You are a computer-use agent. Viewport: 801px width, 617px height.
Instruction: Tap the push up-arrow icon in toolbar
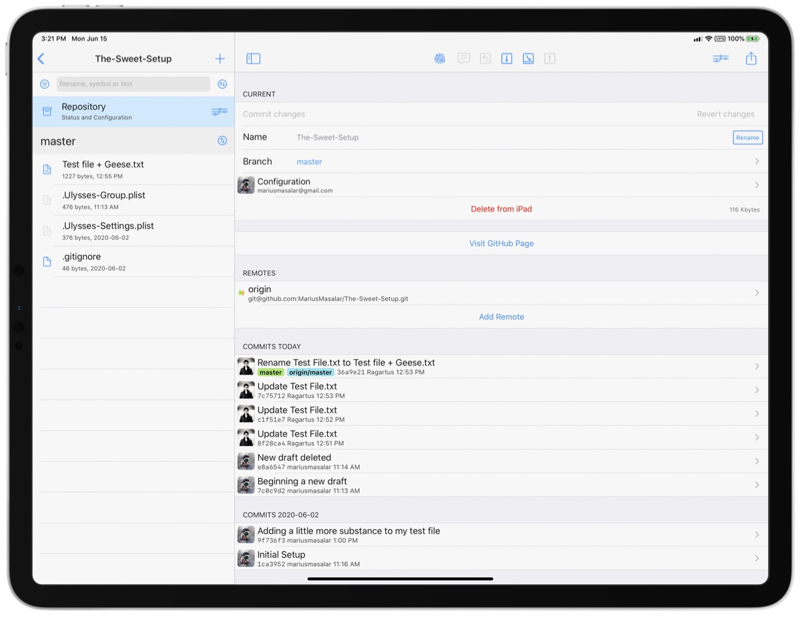[x=549, y=59]
